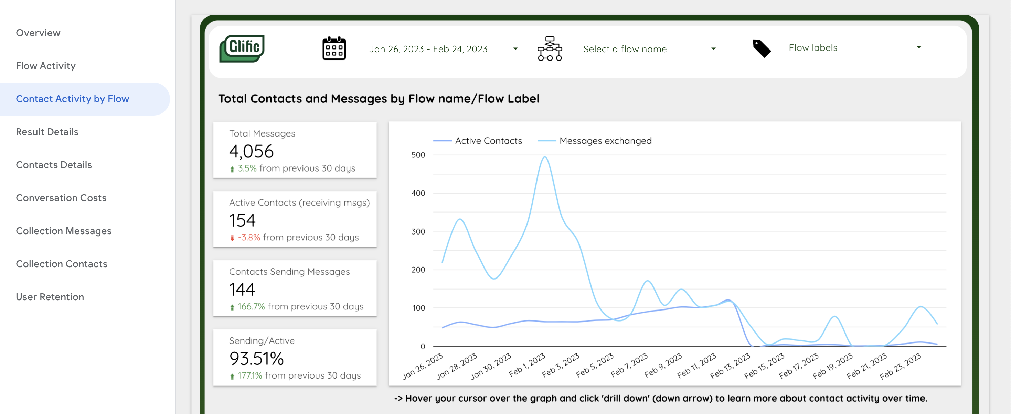Open the date range dropdown
The image size is (1011, 414).
click(x=443, y=49)
